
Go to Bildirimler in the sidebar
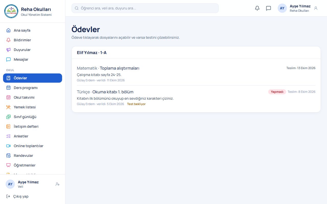pos(32,40)
